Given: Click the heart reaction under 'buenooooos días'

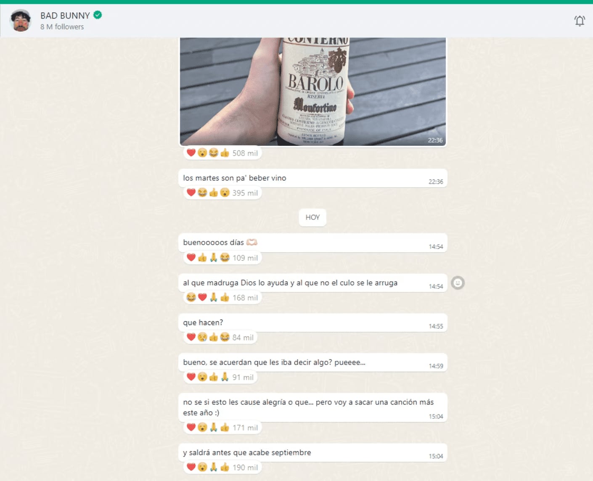Looking at the screenshot, I should tap(191, 257).
